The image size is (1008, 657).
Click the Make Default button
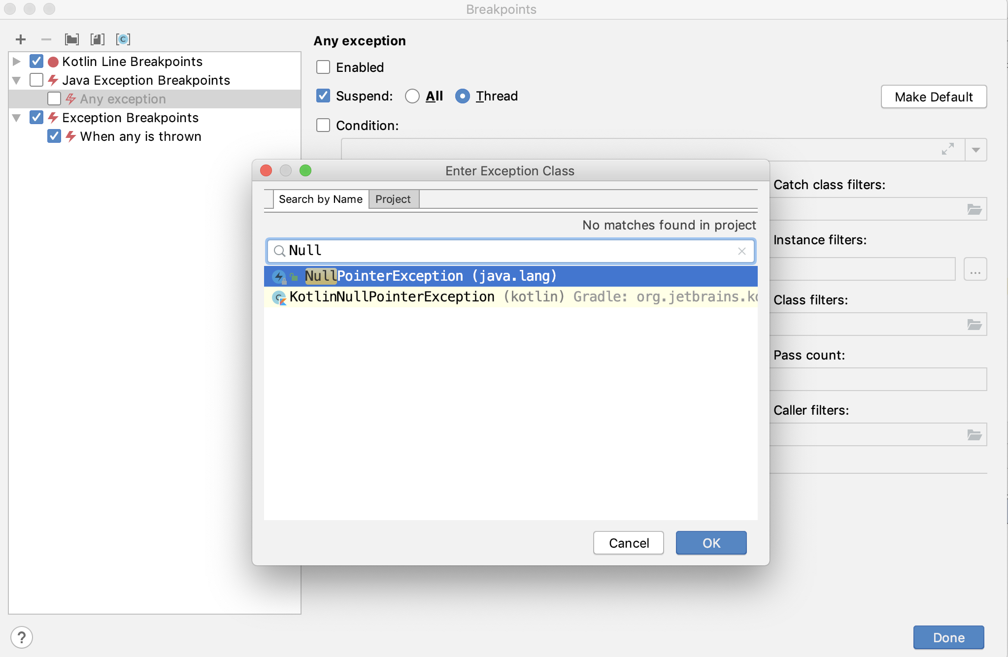[934, 96]
